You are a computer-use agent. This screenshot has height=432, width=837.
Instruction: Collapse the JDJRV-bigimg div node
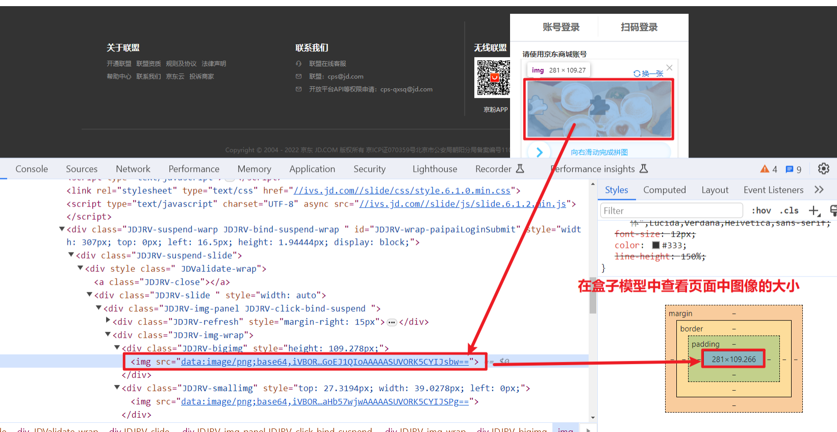coord(117,347)
